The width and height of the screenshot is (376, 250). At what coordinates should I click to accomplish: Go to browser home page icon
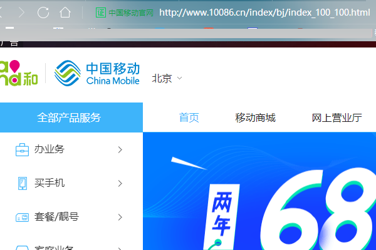pos(65,12)
